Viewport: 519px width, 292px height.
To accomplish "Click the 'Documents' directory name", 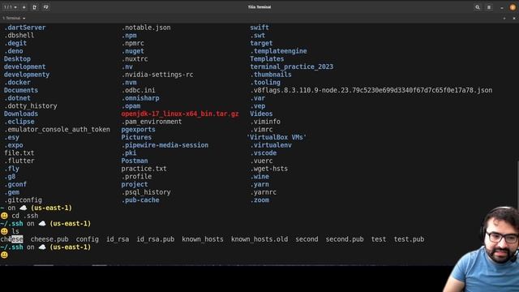I will click(21, 90).
